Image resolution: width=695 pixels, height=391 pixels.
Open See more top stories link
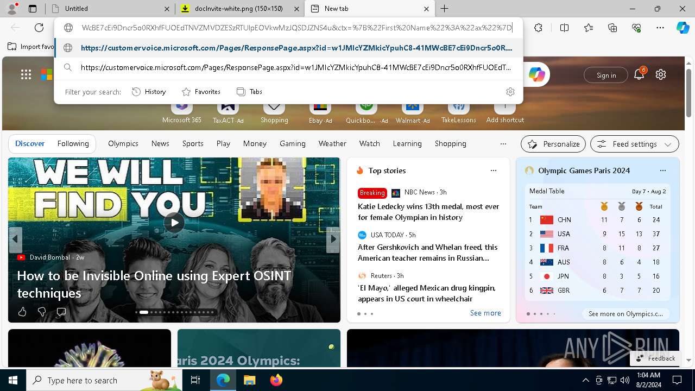point(485,313)
